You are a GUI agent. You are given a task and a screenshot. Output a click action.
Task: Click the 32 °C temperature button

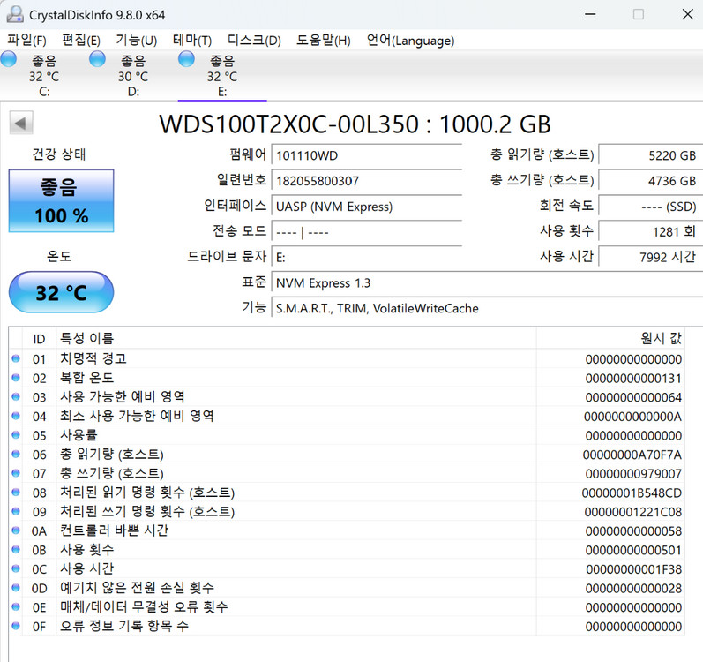coord(62,292)
